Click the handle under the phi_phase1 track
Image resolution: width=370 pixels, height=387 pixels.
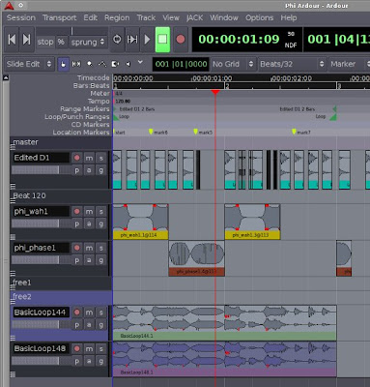pos(13,274)
